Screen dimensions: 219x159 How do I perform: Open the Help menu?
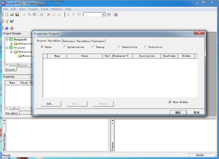(68, 9)
